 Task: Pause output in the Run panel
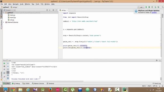tap(4, 69)
